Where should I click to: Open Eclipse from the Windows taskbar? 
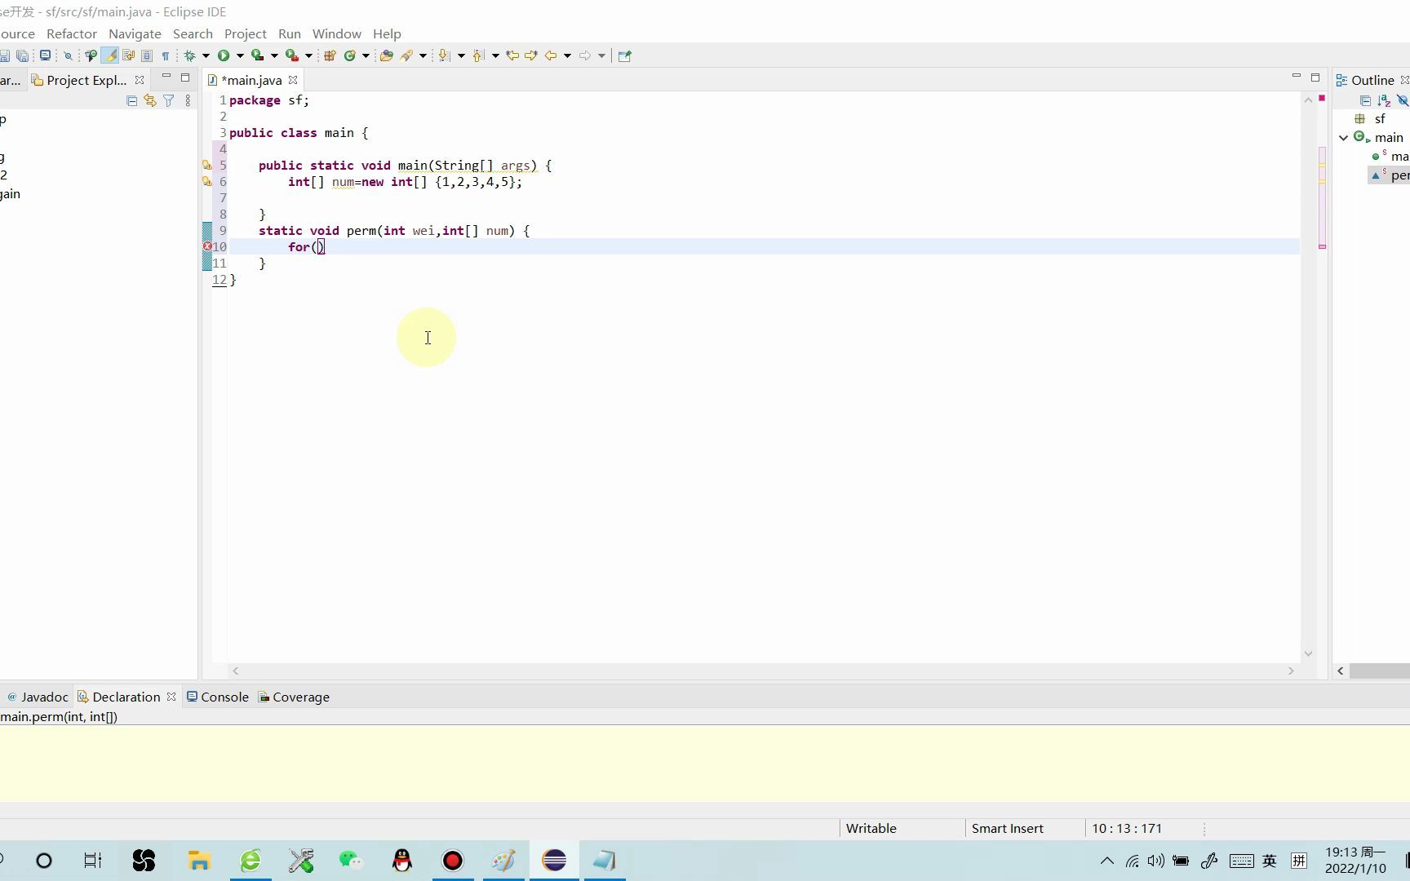[x=554, y=860]
